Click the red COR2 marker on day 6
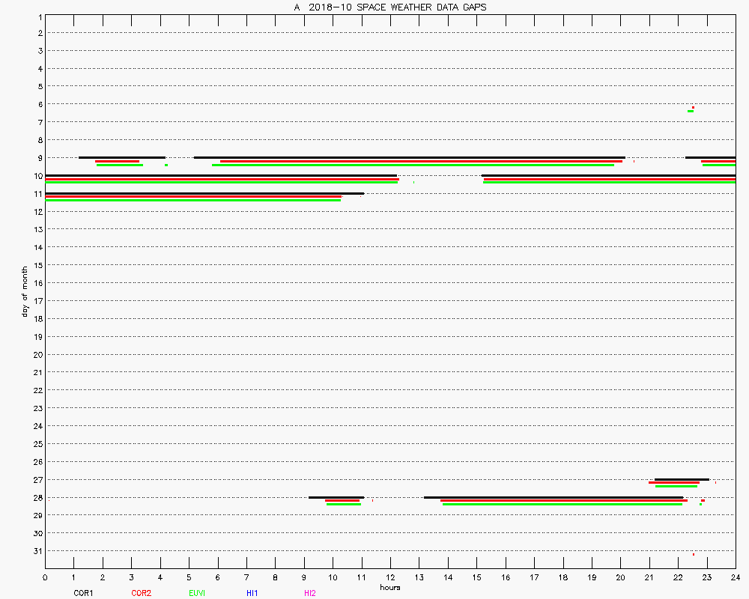The height and width of the screenshot is (599, 749). click(x=693, y=107)
